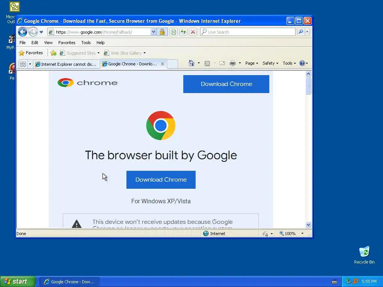Click the Add to Favorites Bar icon
This screenshot has width=383, height=287.
[53, 53]
